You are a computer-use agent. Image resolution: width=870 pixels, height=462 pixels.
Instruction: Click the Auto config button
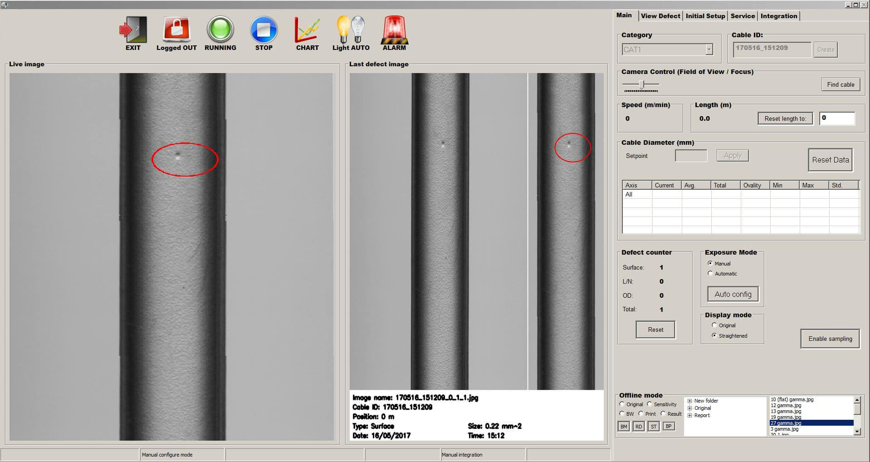pyautogui.click(x=733, y=294)
